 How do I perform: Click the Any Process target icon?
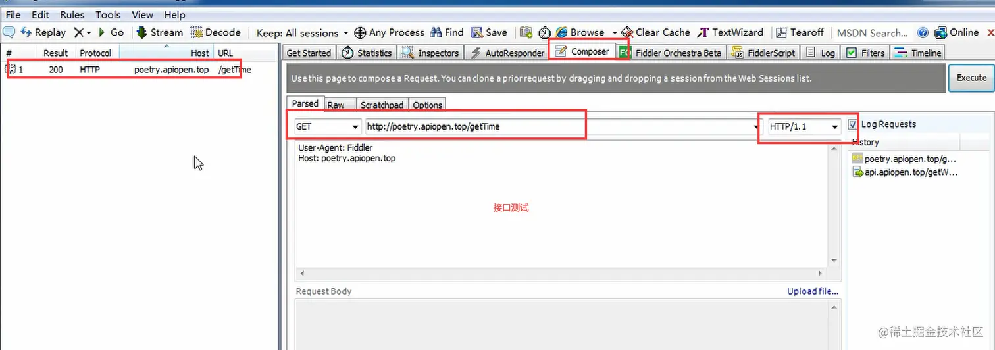coord(360,32)
